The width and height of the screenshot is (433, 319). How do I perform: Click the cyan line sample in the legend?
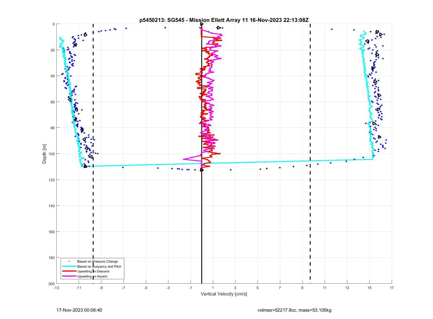click(69, 266)
